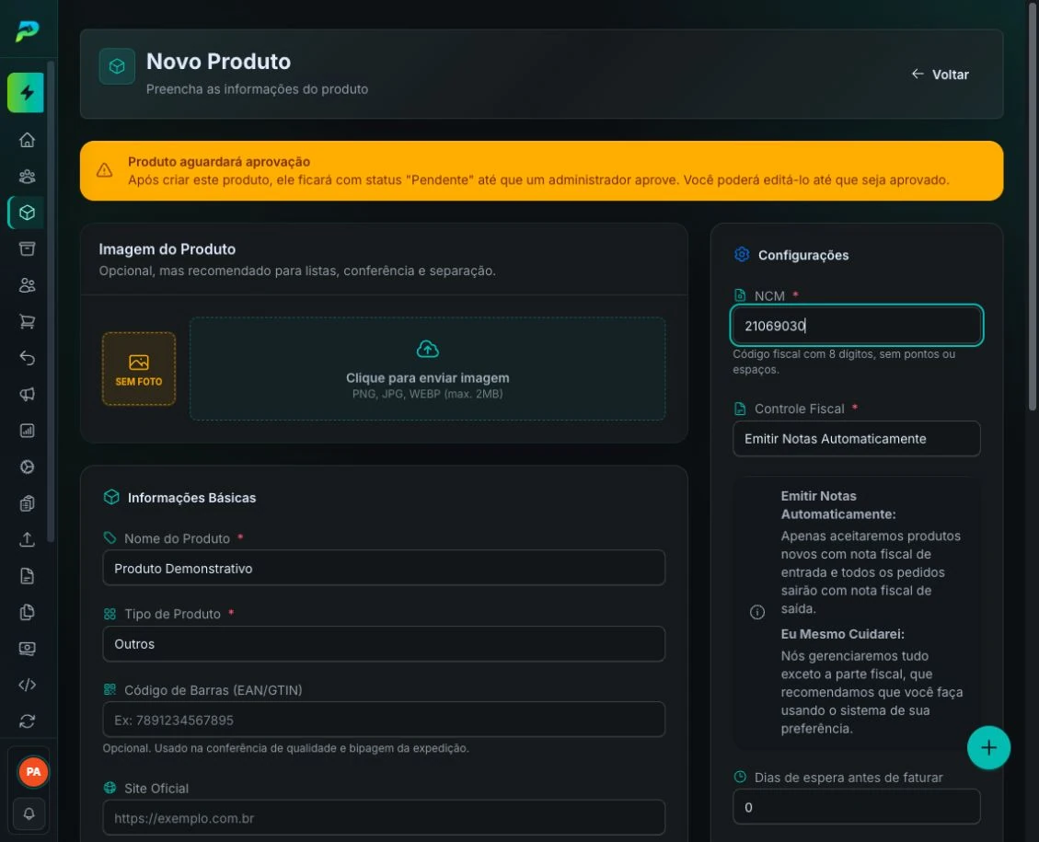Open the return arrow sidebar icon

coord(28,358)
